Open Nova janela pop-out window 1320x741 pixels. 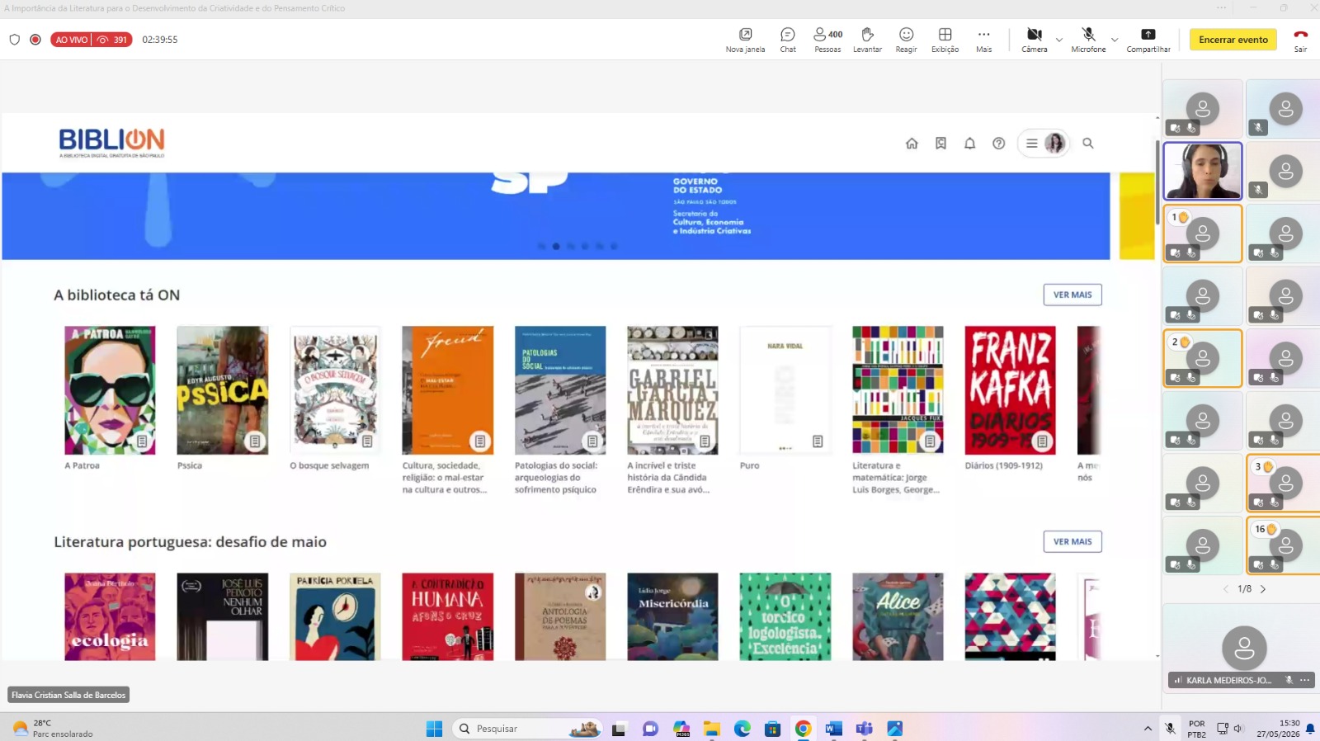tap(745, 40)
